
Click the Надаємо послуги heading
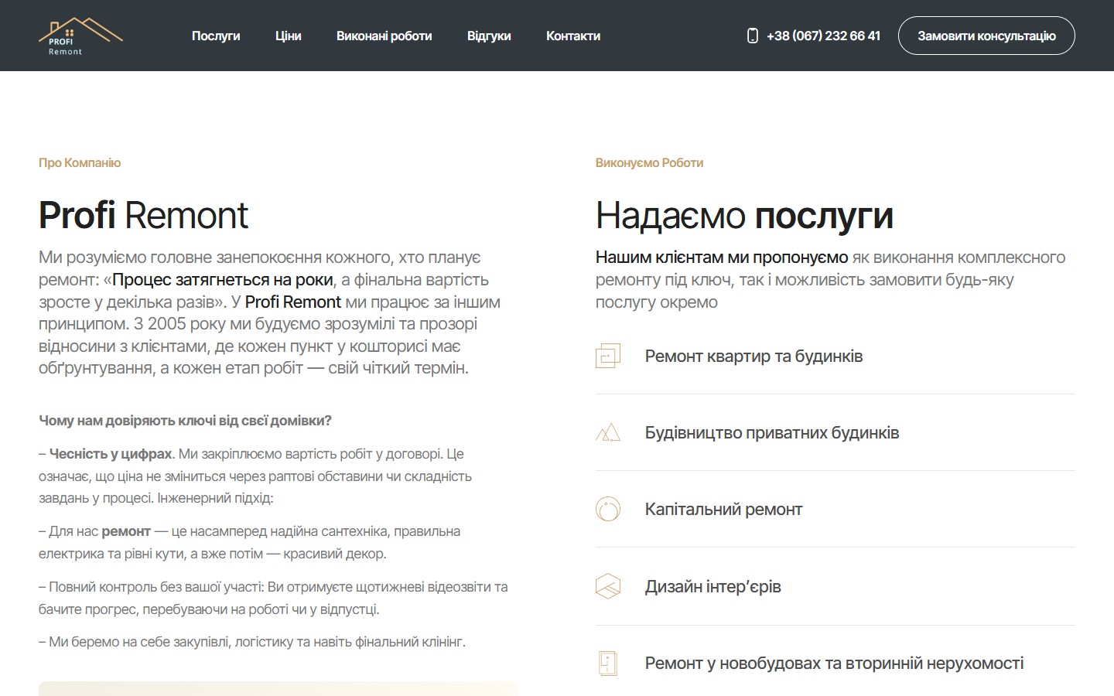[744, 215]
